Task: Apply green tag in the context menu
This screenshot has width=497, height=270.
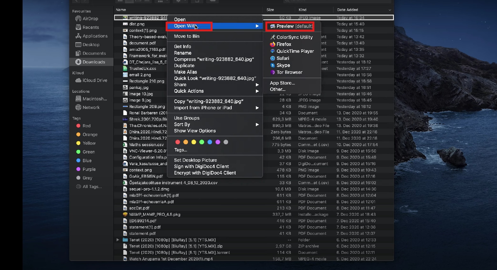Action: [202, 142]
